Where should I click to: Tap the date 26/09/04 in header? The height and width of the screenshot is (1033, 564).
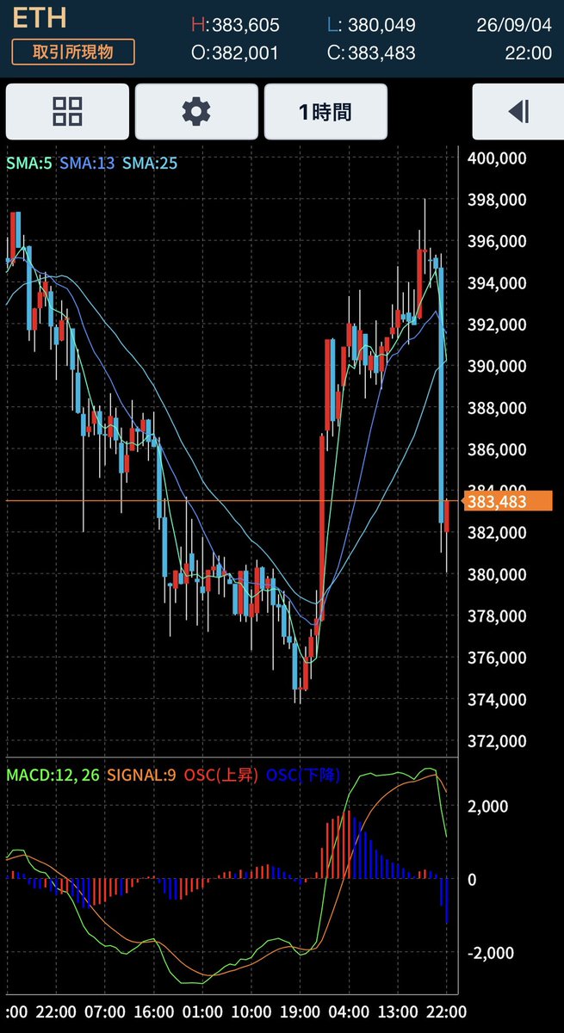514,26
